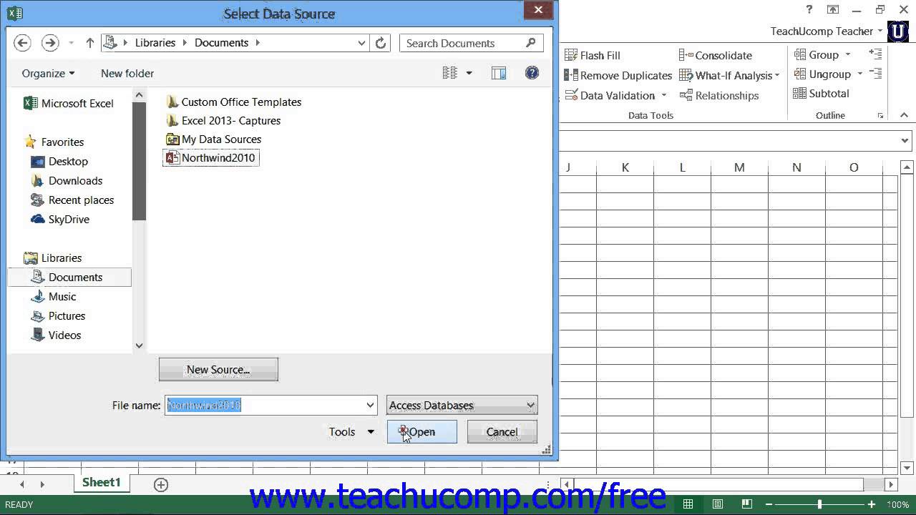Expand the What-If Analysis dropdown

[777, 76]
